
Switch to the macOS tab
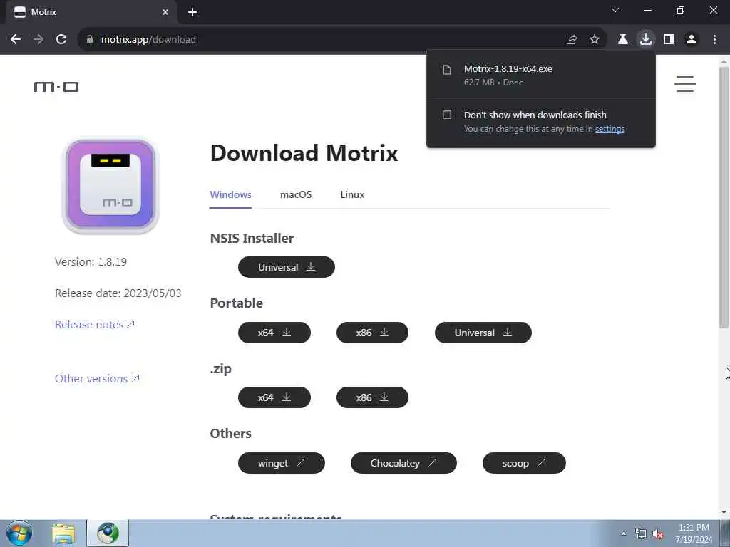coord(296,195)
